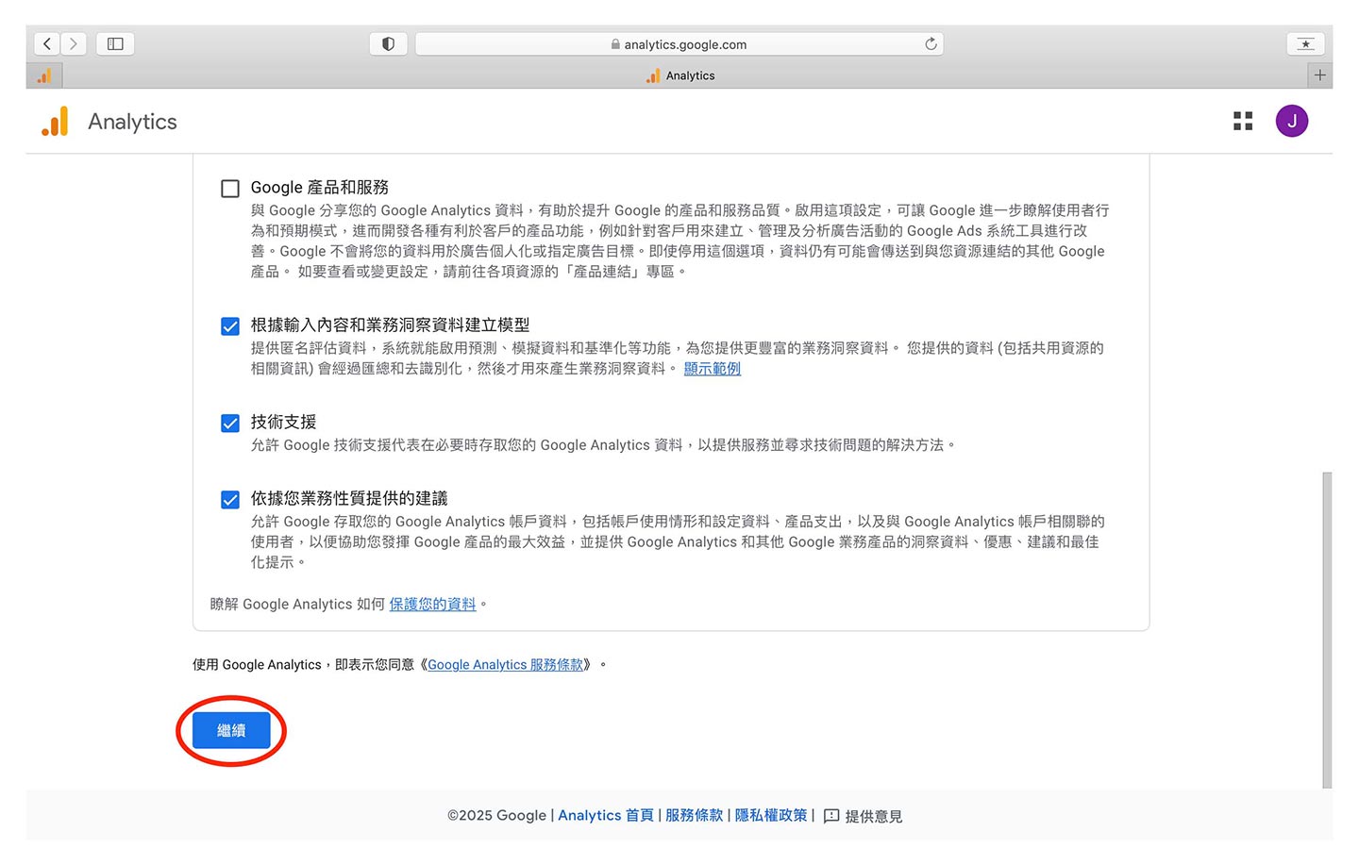Viewport: 1359px width, 865px height.
Task: Open the Google apps grid icon
Action: (x=1243, y=121)
